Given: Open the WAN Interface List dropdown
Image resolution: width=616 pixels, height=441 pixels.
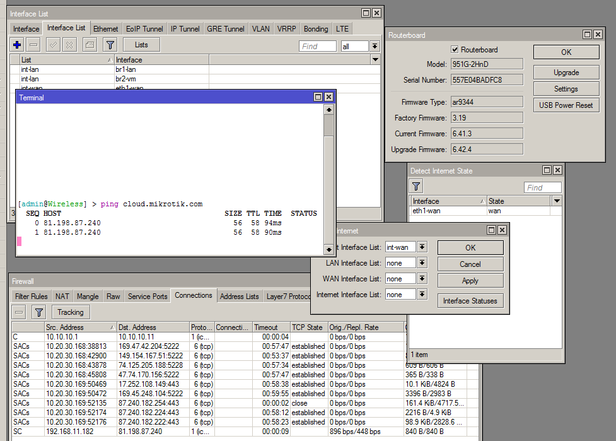Looking at the screenshot, I should coord(422,279).
